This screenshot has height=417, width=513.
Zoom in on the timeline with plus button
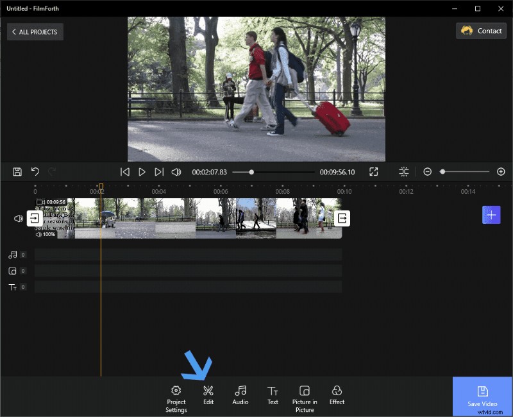point(501,171)
